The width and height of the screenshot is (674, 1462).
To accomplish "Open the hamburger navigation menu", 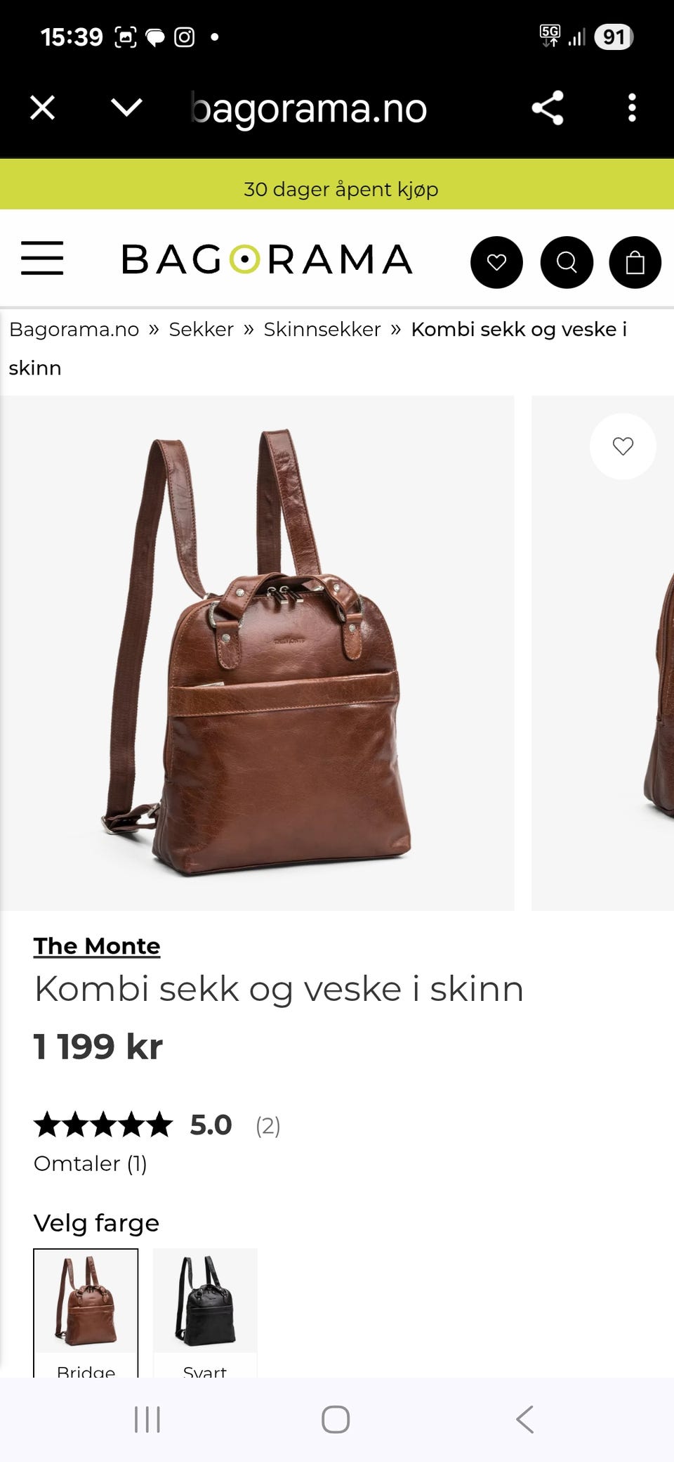I will point(42,258).
